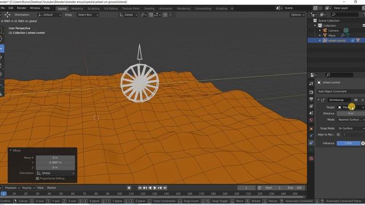The image size is (365, 205).
Task: Click the Move tool icon in the header
Action: coord(7,15)
